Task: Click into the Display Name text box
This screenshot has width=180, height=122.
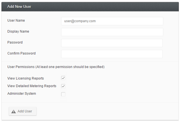Action: point(112,32)
